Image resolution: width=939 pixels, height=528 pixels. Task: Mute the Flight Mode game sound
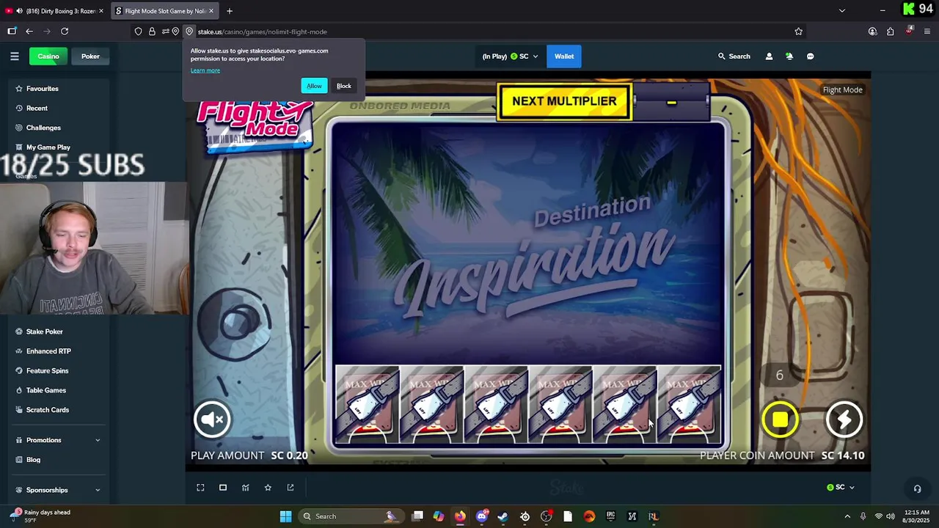click(212, 419)
